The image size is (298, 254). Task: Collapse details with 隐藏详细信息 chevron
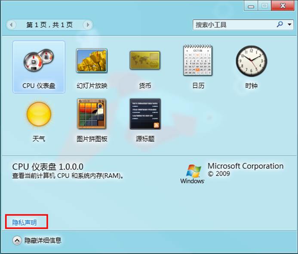(17, 241)
